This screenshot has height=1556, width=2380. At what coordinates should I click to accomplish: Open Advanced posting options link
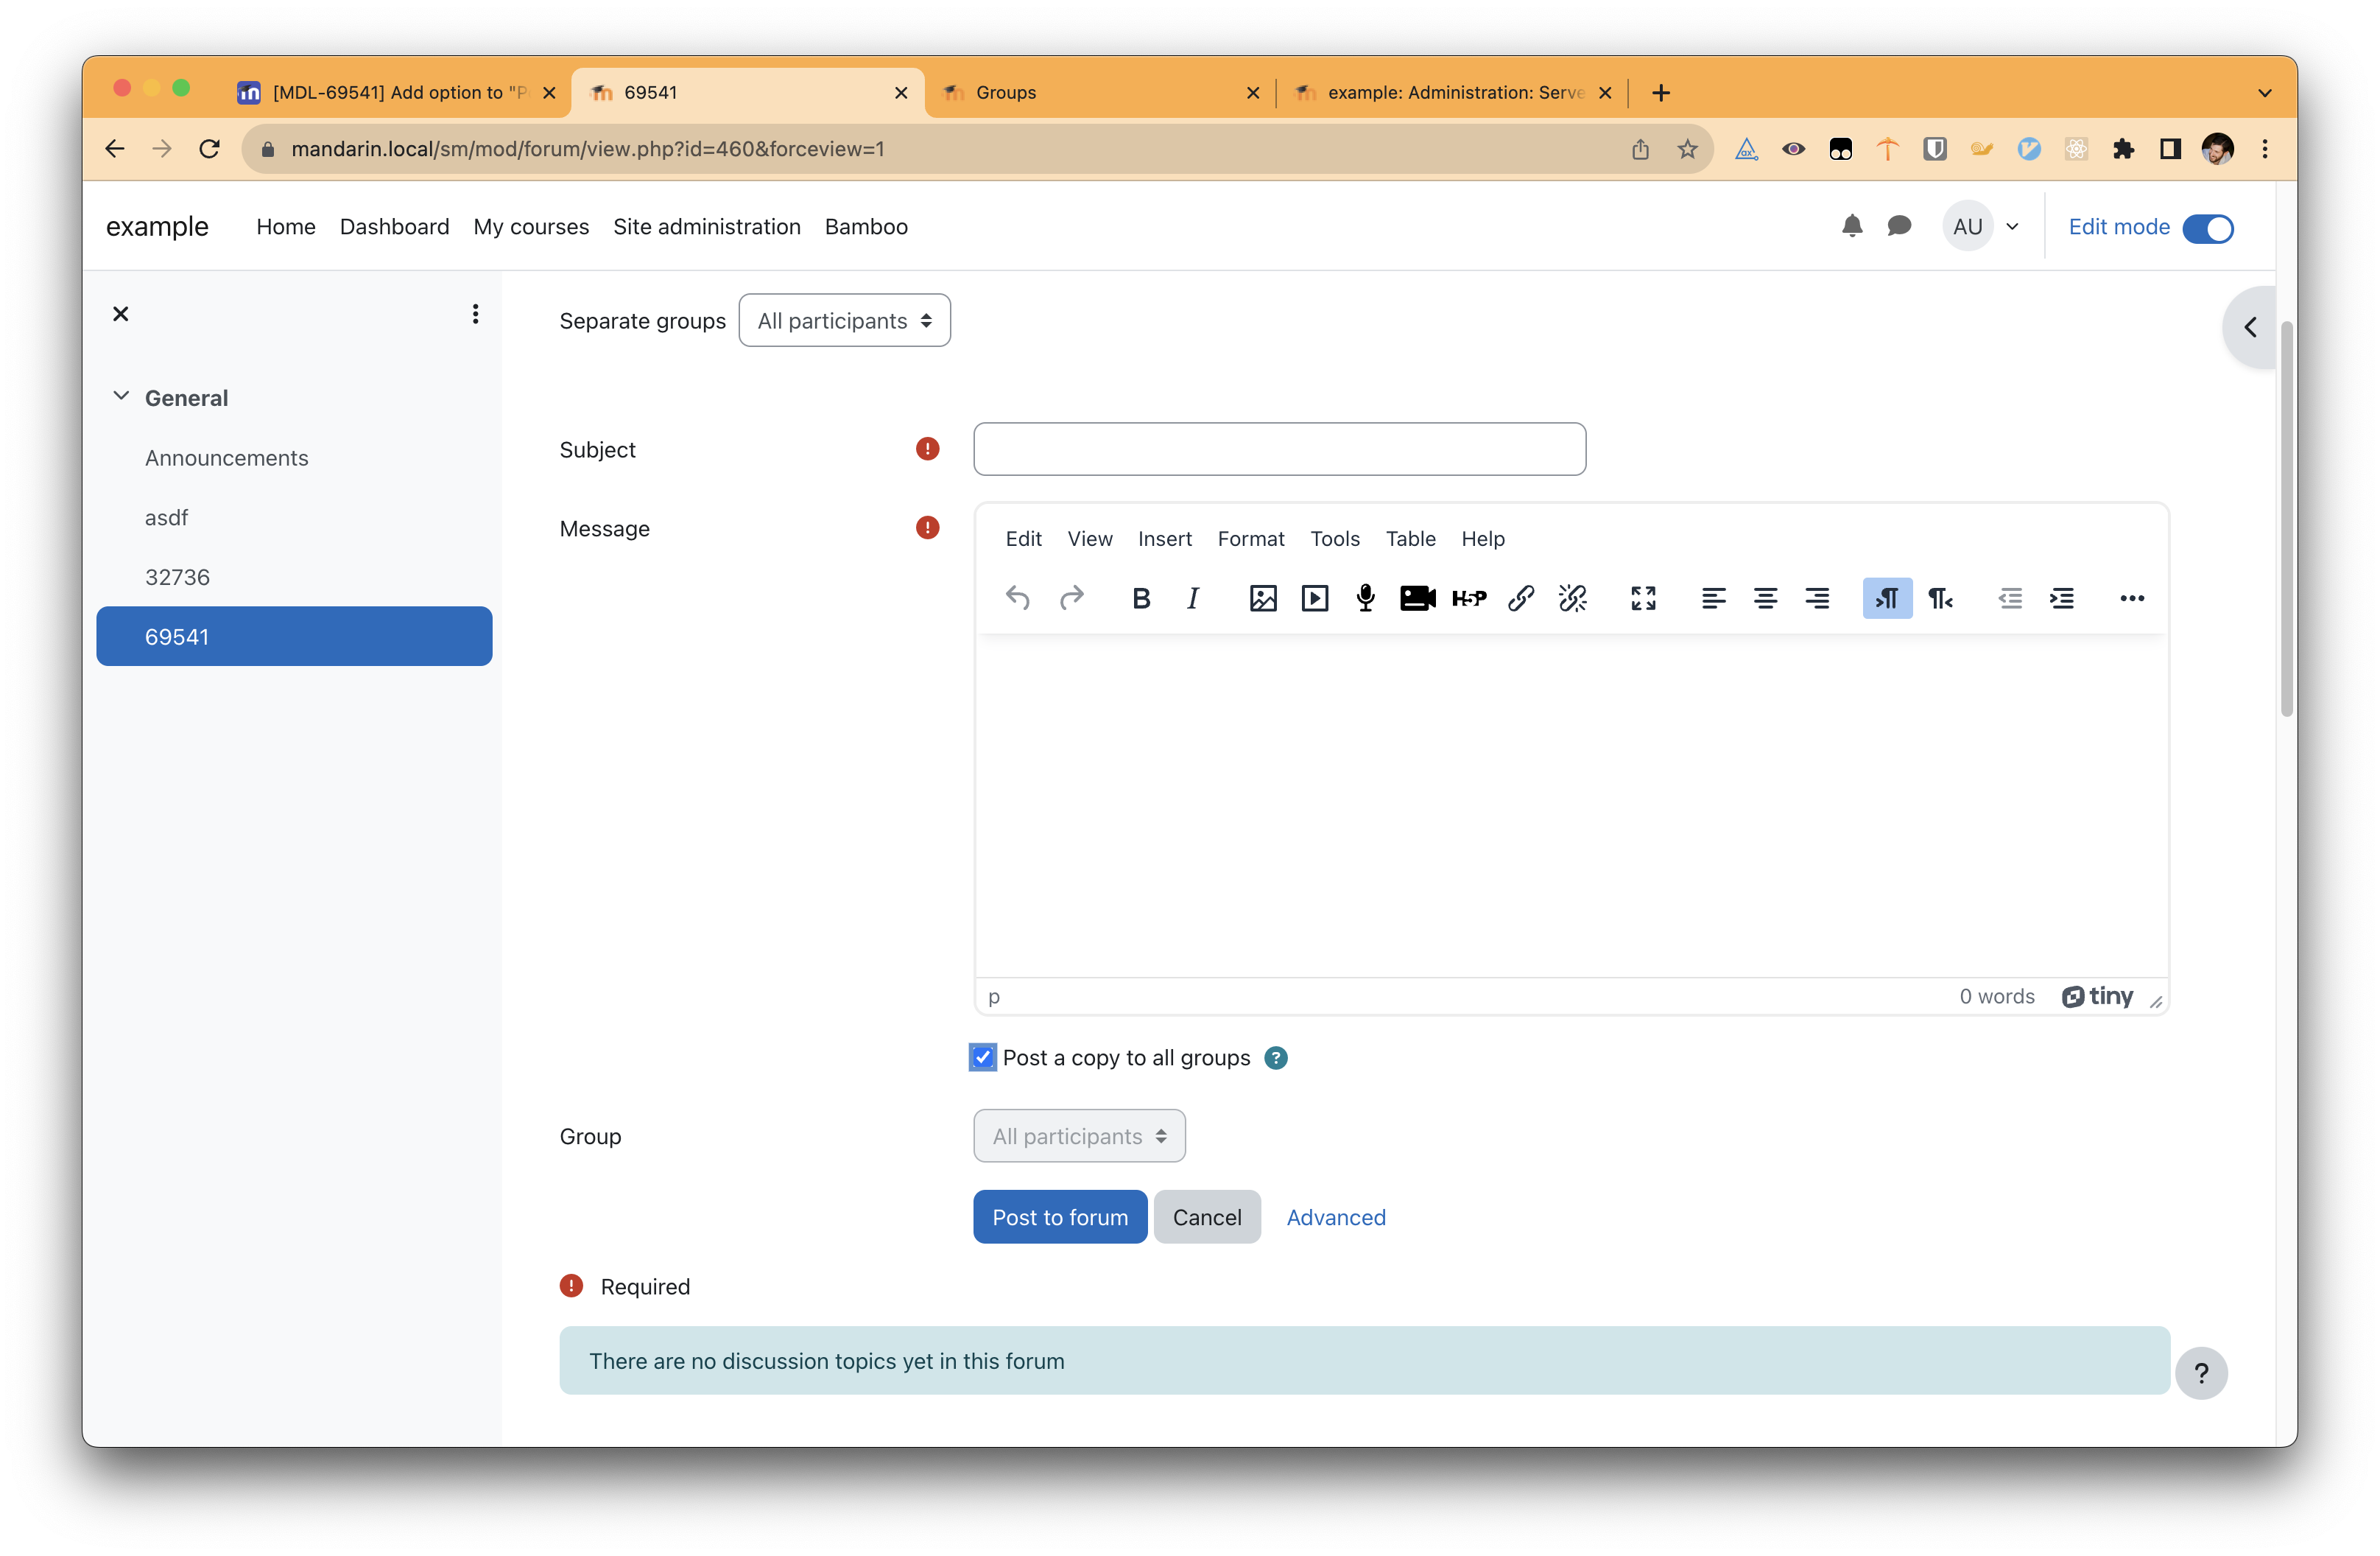1335,1217
